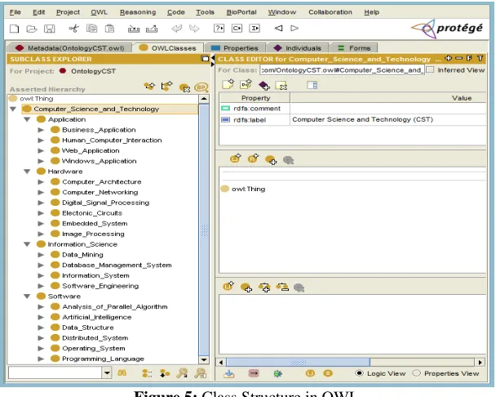The height and width of the screenshot is (397, 496).
Task: Toggle the Inferred View checkbox
Action: pos(430,69)
